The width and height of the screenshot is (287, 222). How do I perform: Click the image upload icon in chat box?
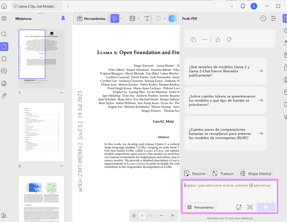tap(239, 207)
